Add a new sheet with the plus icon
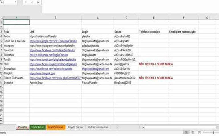This screenshot has height=136, width=219. coord(117,127)
